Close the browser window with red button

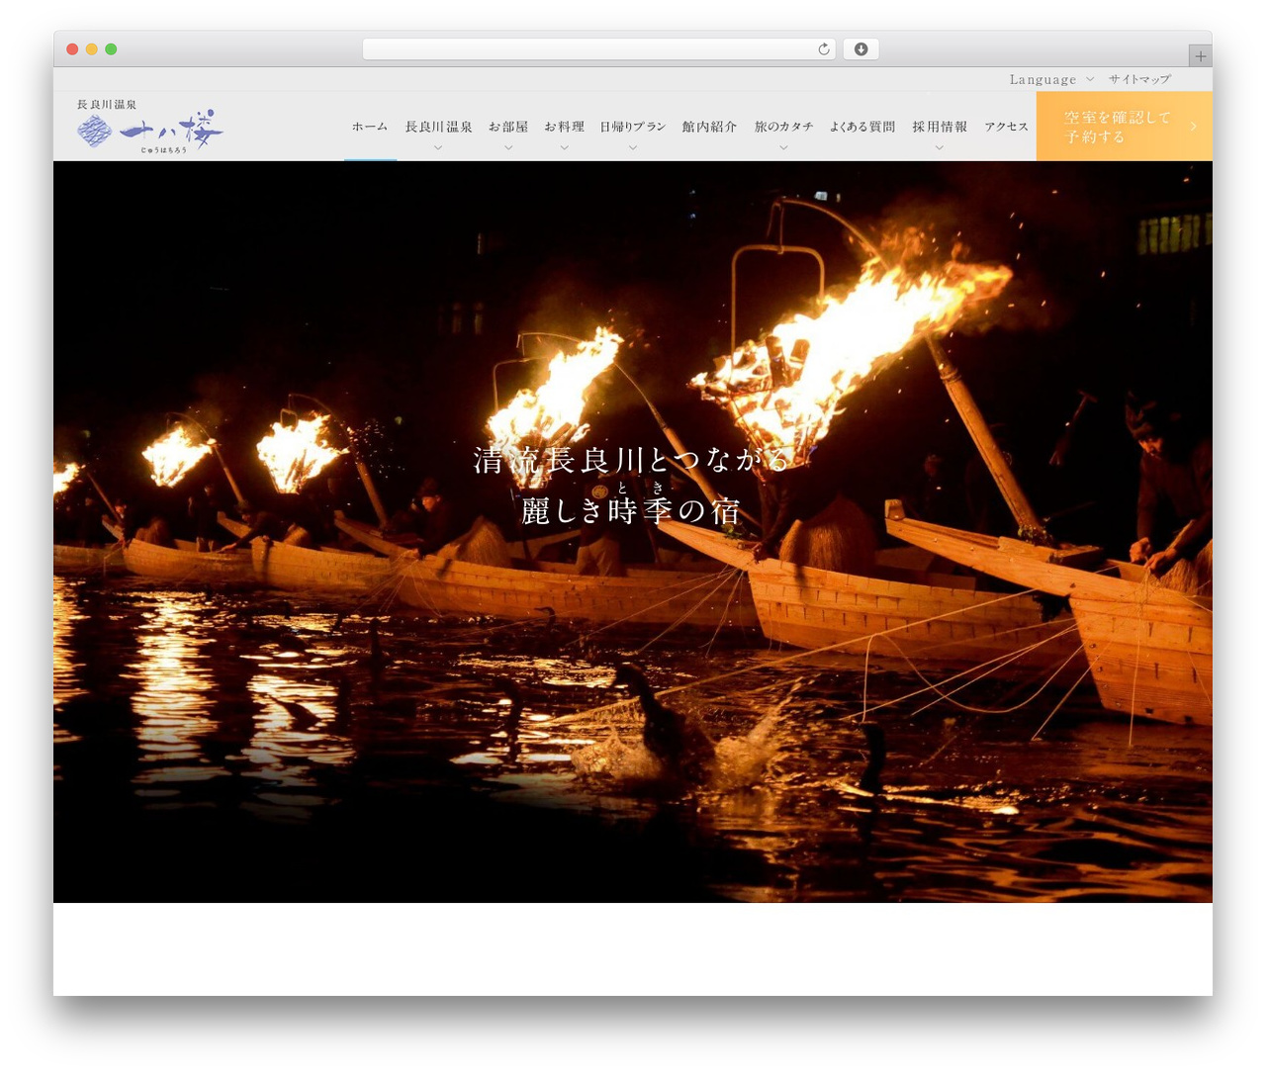[x=72, y=49]
